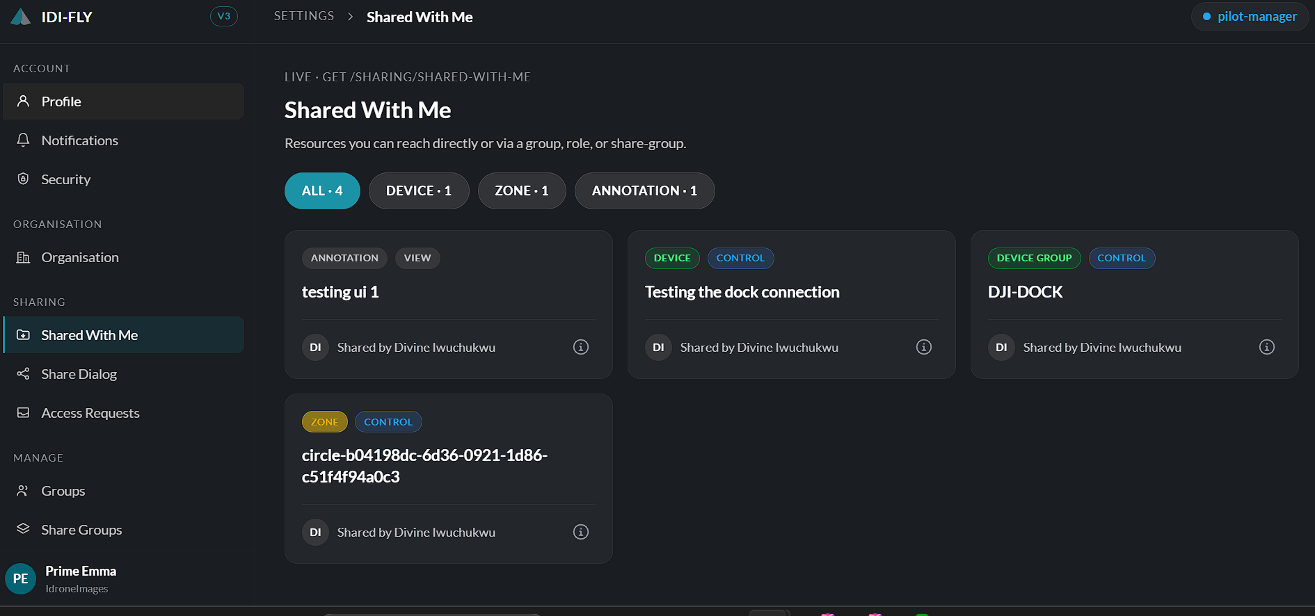Image resolution: width=1315 pixels, height=616 pixels.
Task: Click the Security shield icon
Action: coord(23,179)
